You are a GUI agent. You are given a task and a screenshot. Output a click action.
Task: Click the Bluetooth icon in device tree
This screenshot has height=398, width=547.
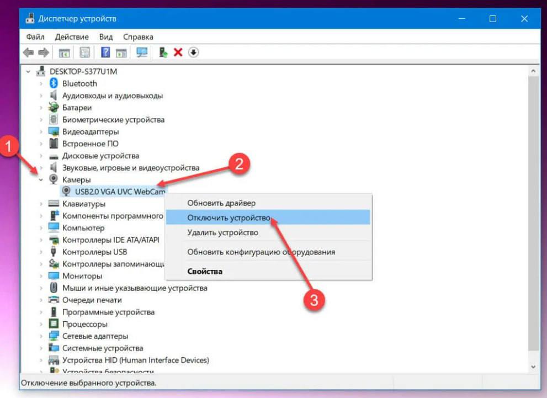tap(54, 83)
